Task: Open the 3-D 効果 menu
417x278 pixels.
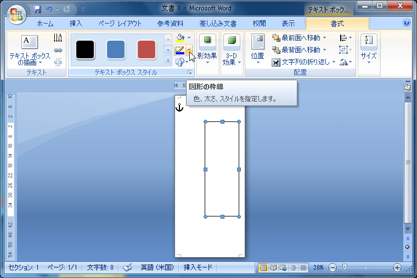Action: pyautogui.click(x=232, y=50)
